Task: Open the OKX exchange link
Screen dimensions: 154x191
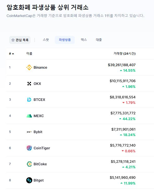Action: pos(37,84)
